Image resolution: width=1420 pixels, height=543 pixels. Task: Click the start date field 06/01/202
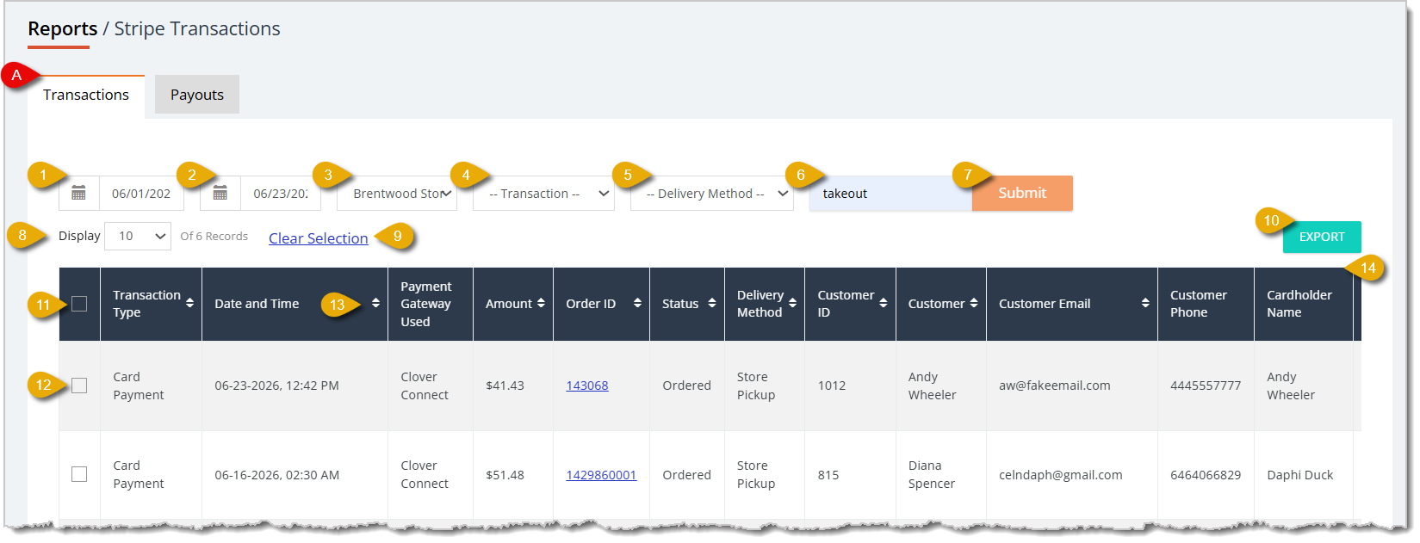pos(141,193)
